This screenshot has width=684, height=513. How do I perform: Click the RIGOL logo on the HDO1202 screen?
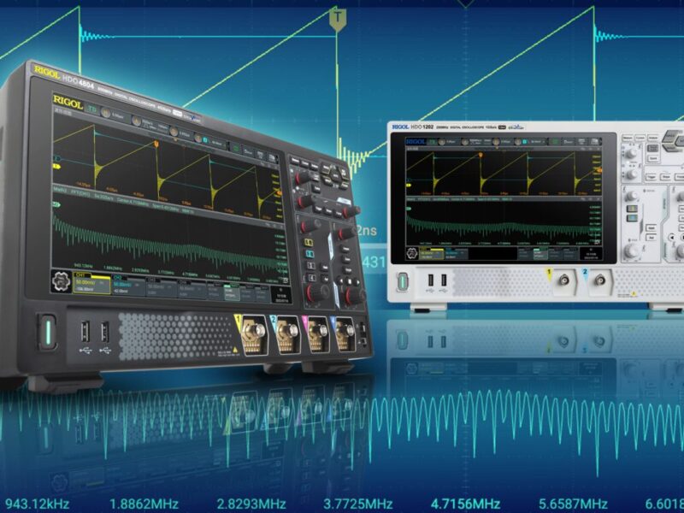tap(415, 141)
